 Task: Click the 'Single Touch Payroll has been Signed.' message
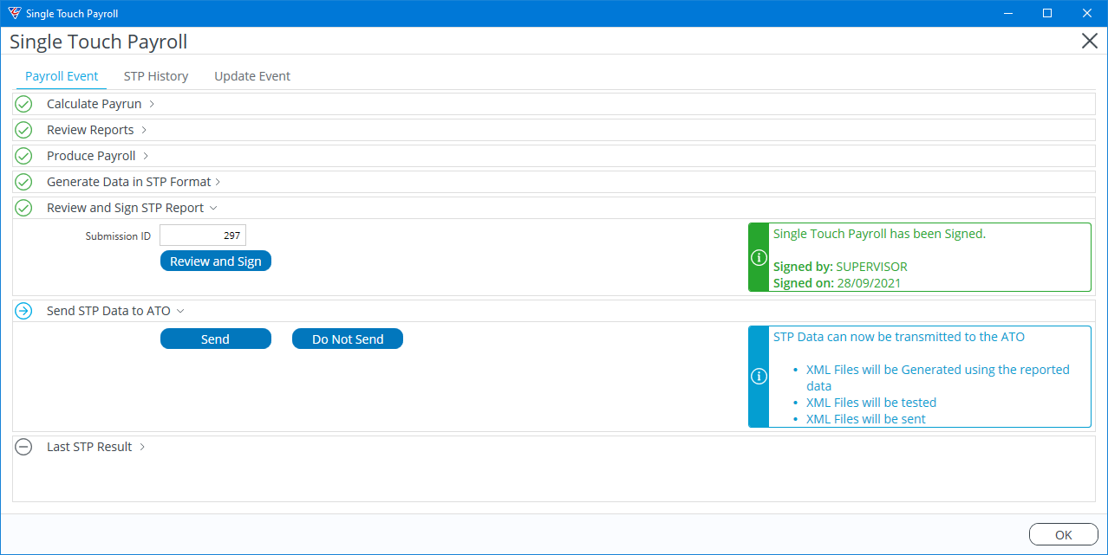coord(879,234)
